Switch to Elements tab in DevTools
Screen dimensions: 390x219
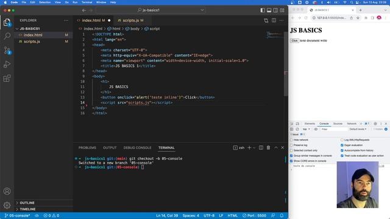click(310, 123)
